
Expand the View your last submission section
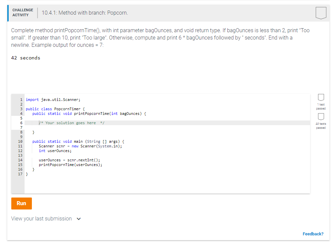[41, 218]
